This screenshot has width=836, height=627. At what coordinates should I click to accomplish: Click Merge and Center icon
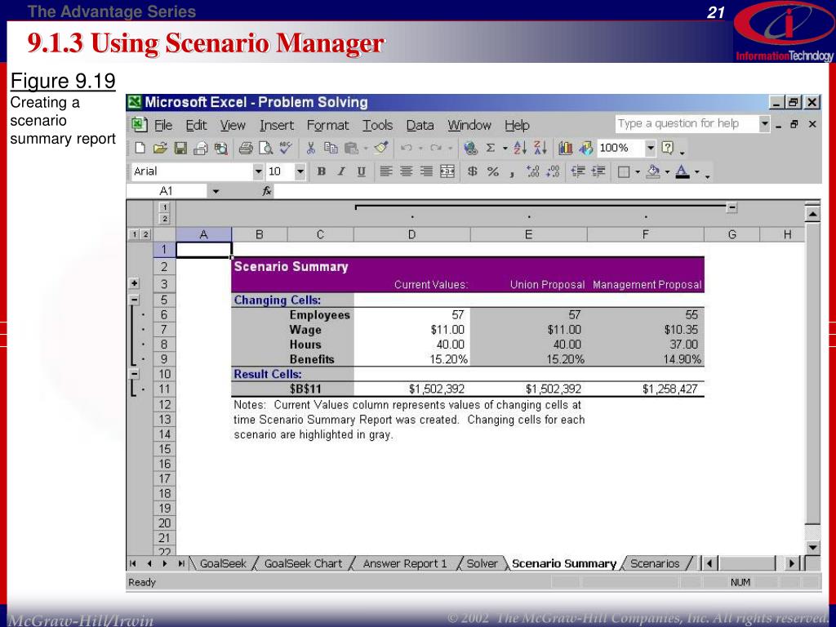[447, 171]
